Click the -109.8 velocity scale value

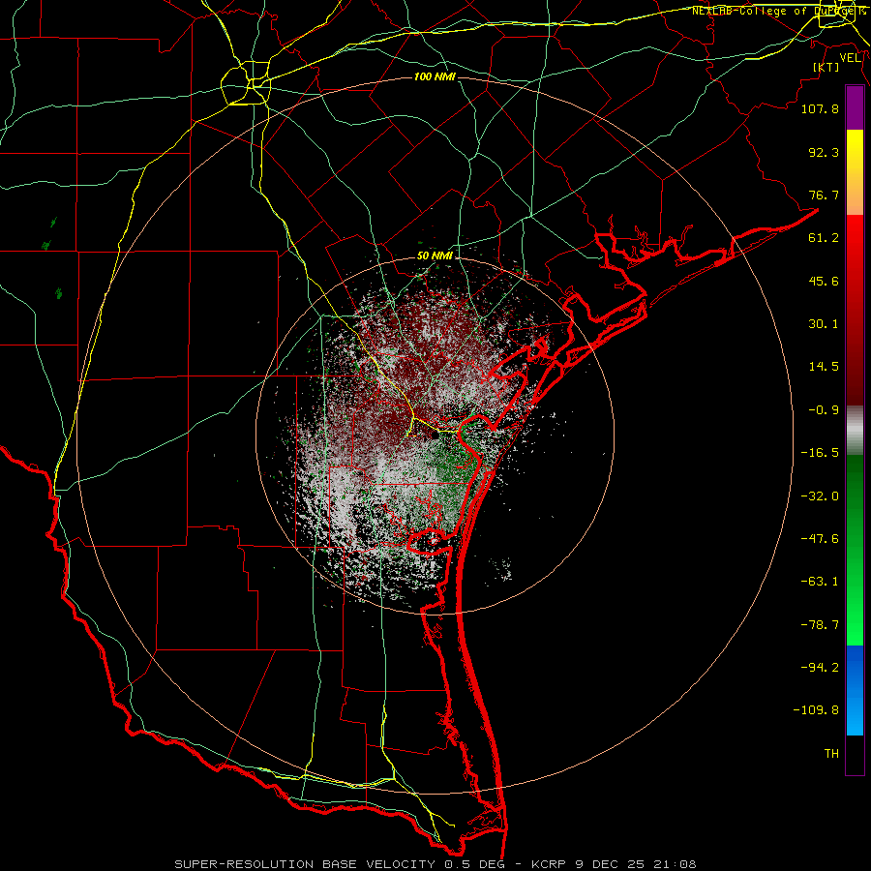[816, 710]
